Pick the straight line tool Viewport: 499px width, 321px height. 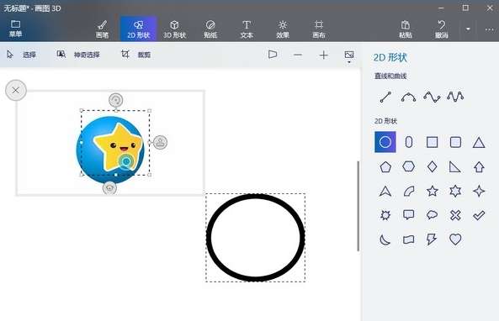tap(385, 97)
